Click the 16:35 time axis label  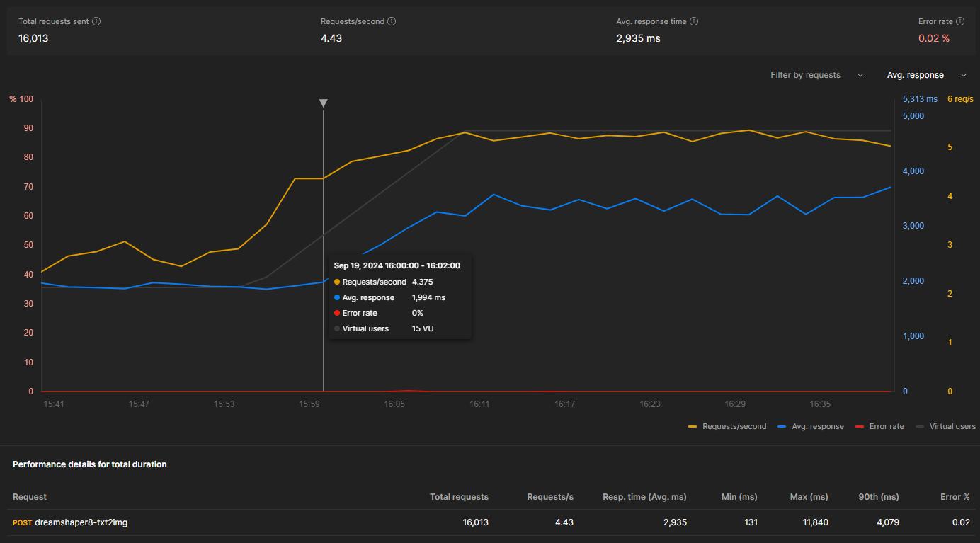point(820,404)
